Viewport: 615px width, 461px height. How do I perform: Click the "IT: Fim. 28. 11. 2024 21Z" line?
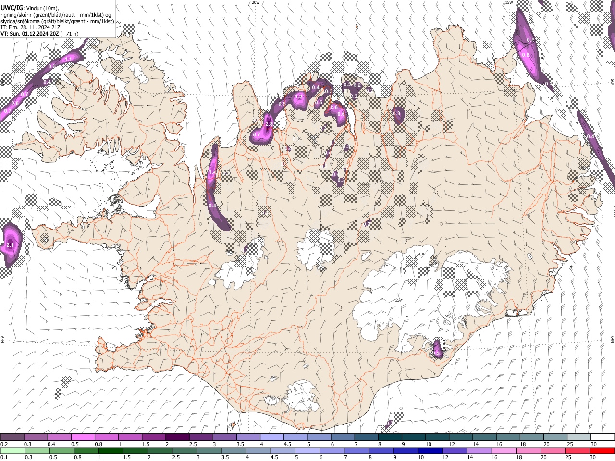click(30, 27)
